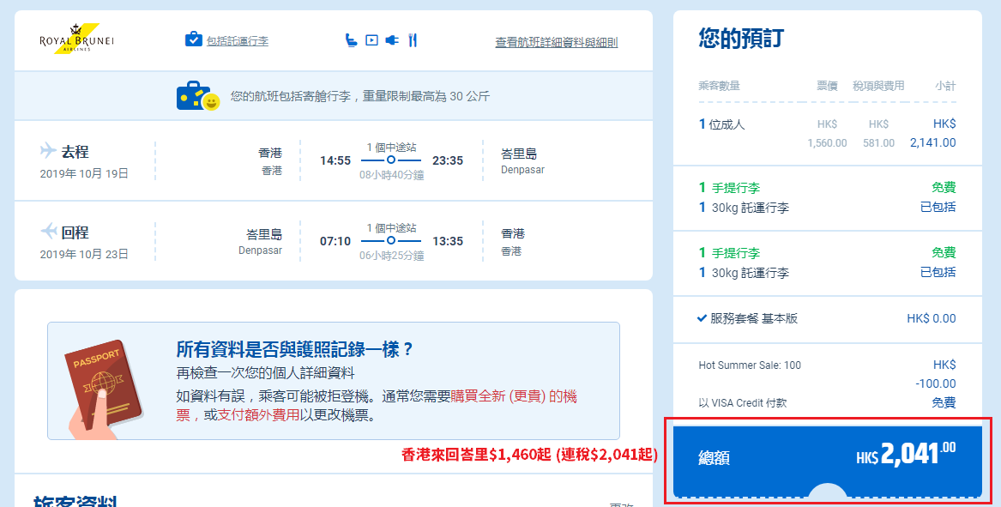Click the 您的預訂 booking heading
The width and height of the screenshot is (1001, 507).
tap(740, 39)
